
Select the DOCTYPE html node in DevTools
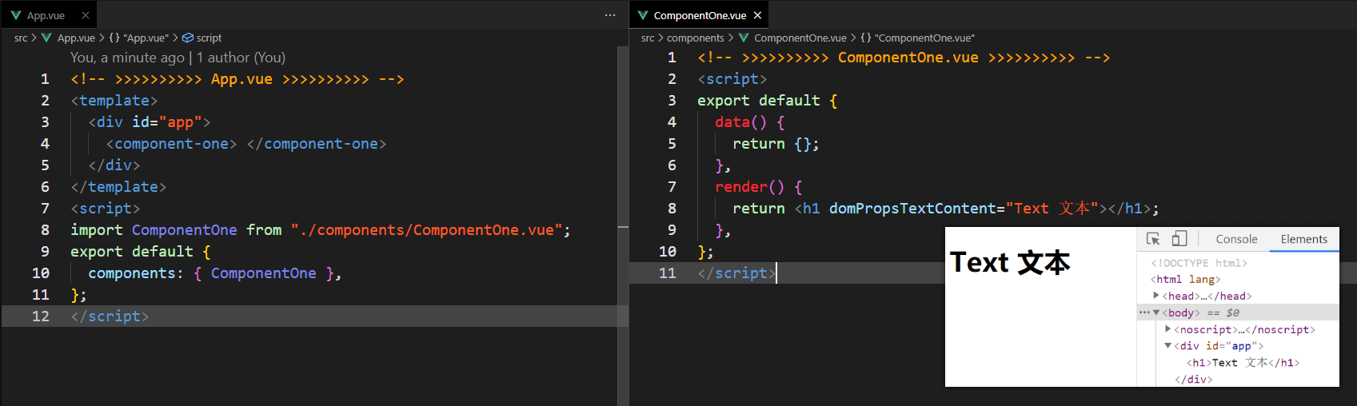point(1199,263)
